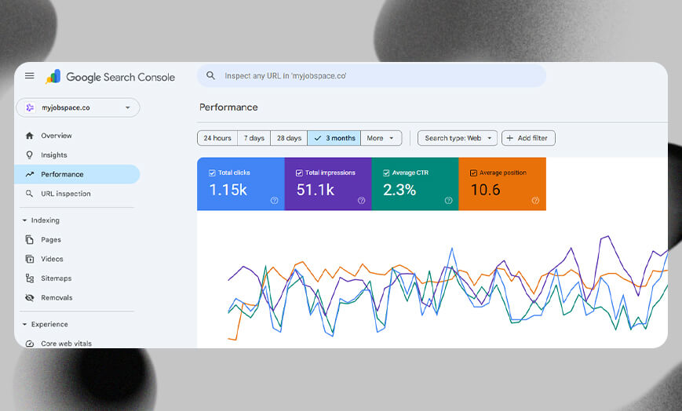The height and width of the screenshot is (411, 682).
Task: Open Pages via its sidebar icon
Action: (30, 240)
